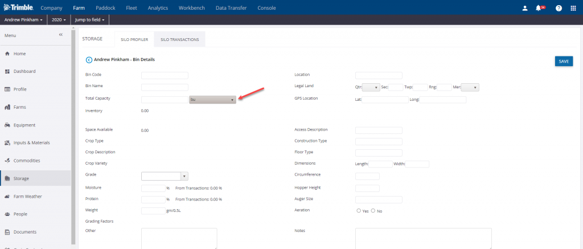Click the Weight gm/0.5L field
The width and height of the screenshot is (583, 249).
153,211
